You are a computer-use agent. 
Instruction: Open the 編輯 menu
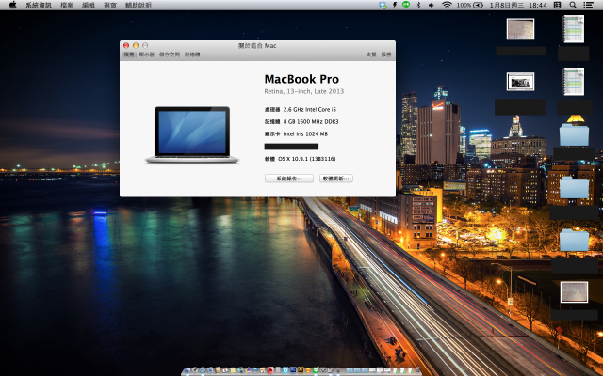(89, 5)
